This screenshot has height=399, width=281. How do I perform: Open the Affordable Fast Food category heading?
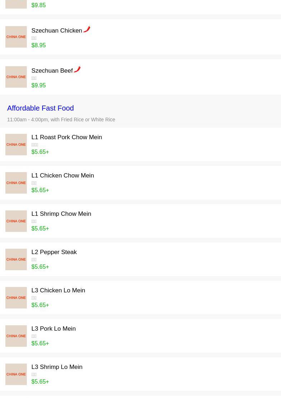point(40,108)
